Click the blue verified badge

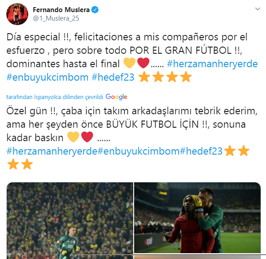click(95, 10)
